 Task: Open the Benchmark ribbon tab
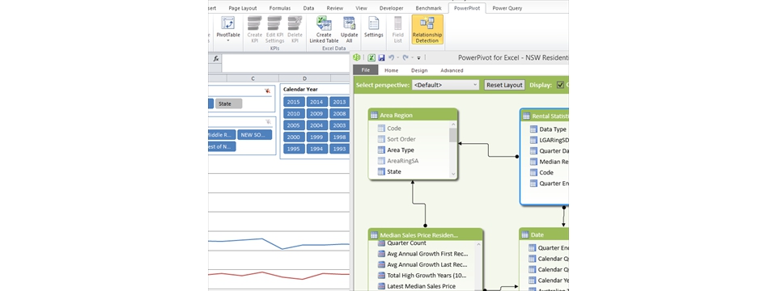(429, 8)
